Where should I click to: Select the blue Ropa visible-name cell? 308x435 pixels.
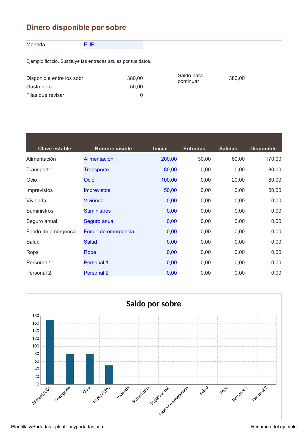coord(113,252)
